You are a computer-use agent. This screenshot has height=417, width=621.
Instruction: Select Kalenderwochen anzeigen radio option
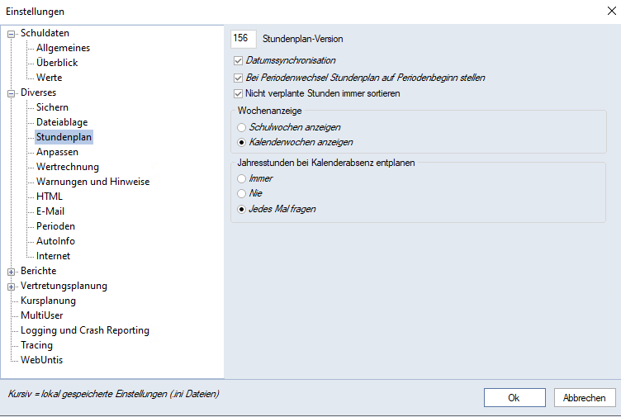[241, 143]
